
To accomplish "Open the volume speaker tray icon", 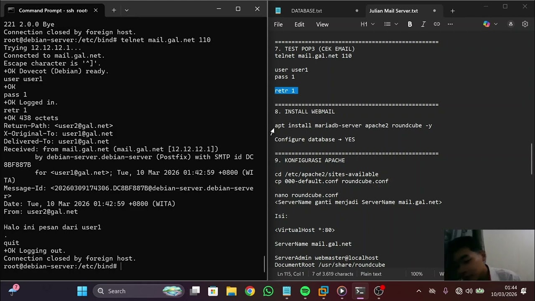I will [x=469, y=291].
